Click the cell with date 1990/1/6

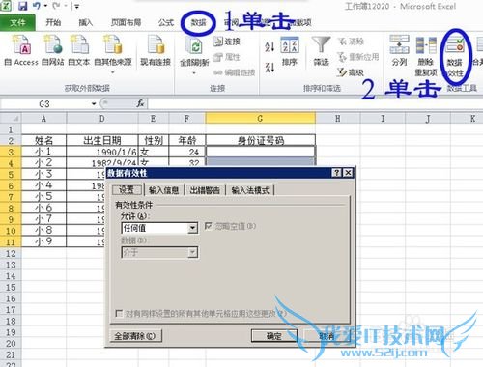point(102,152)
